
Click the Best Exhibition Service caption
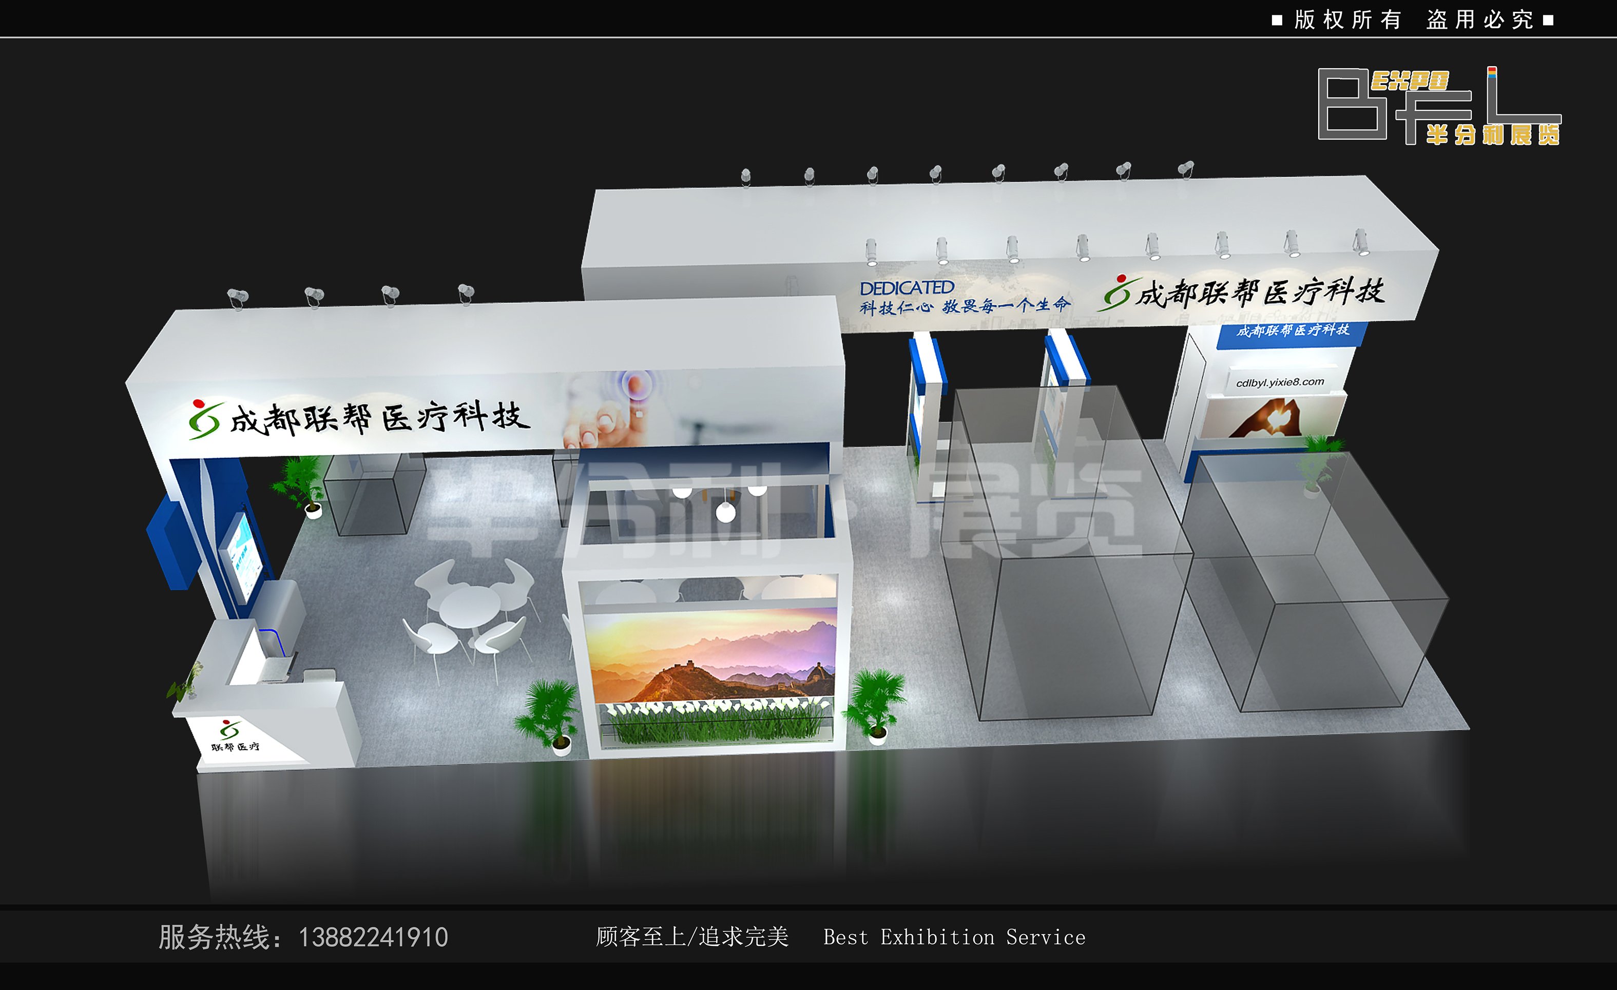tap(954, 937)
